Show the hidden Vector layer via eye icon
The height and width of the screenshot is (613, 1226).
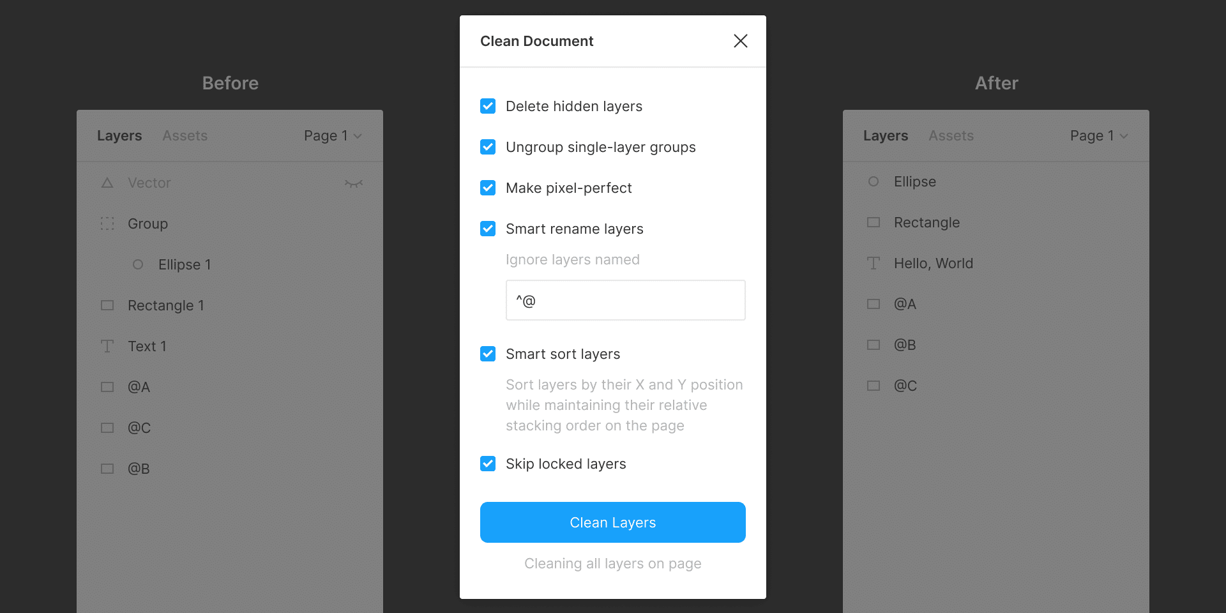354,183
